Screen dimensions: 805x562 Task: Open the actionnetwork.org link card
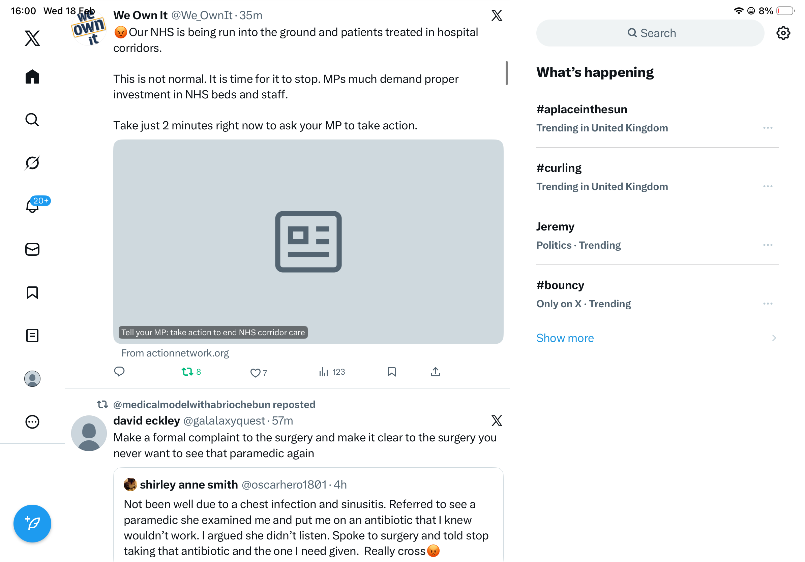click(x=308, y=242)
